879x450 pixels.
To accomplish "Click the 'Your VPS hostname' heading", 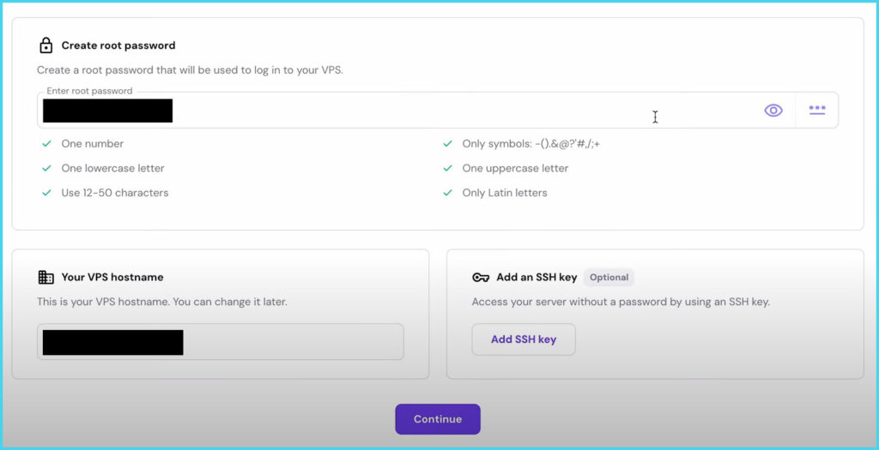I will pyautogui.click(x=112, y=277).
